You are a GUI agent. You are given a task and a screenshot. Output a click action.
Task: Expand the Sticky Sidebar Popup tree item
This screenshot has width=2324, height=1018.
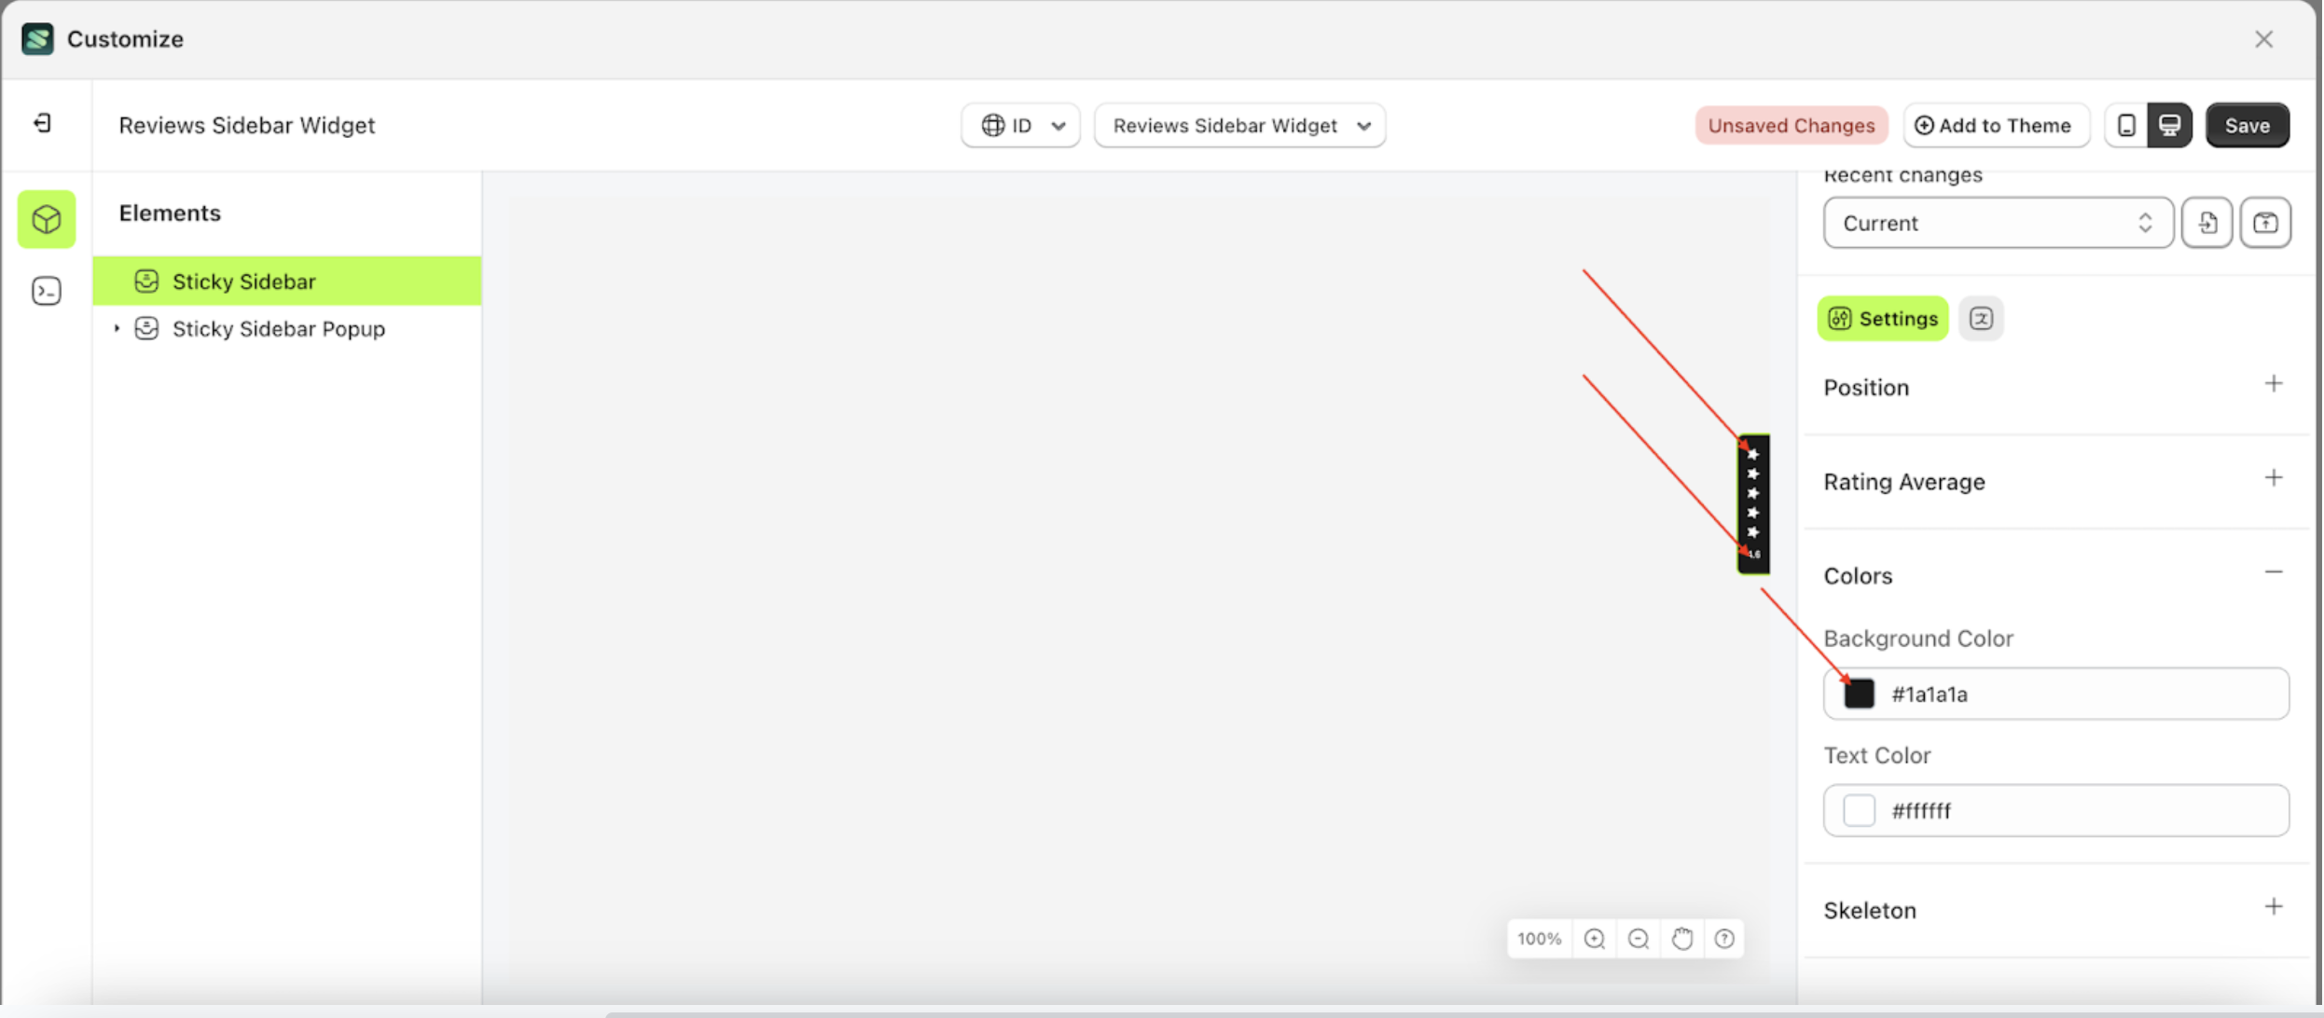pyautogui.click(x=117, y=328)
